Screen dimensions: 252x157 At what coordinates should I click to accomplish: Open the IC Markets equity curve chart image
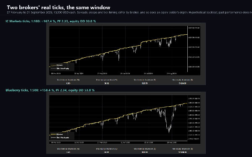[x=126, y=54]
